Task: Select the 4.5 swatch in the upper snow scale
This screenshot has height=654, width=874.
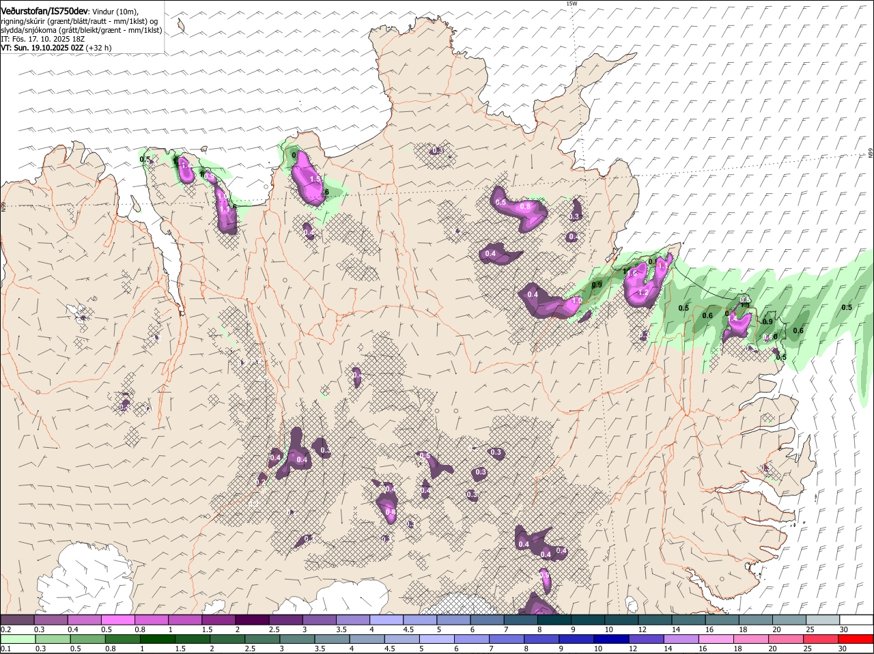Action: [419, 619]
